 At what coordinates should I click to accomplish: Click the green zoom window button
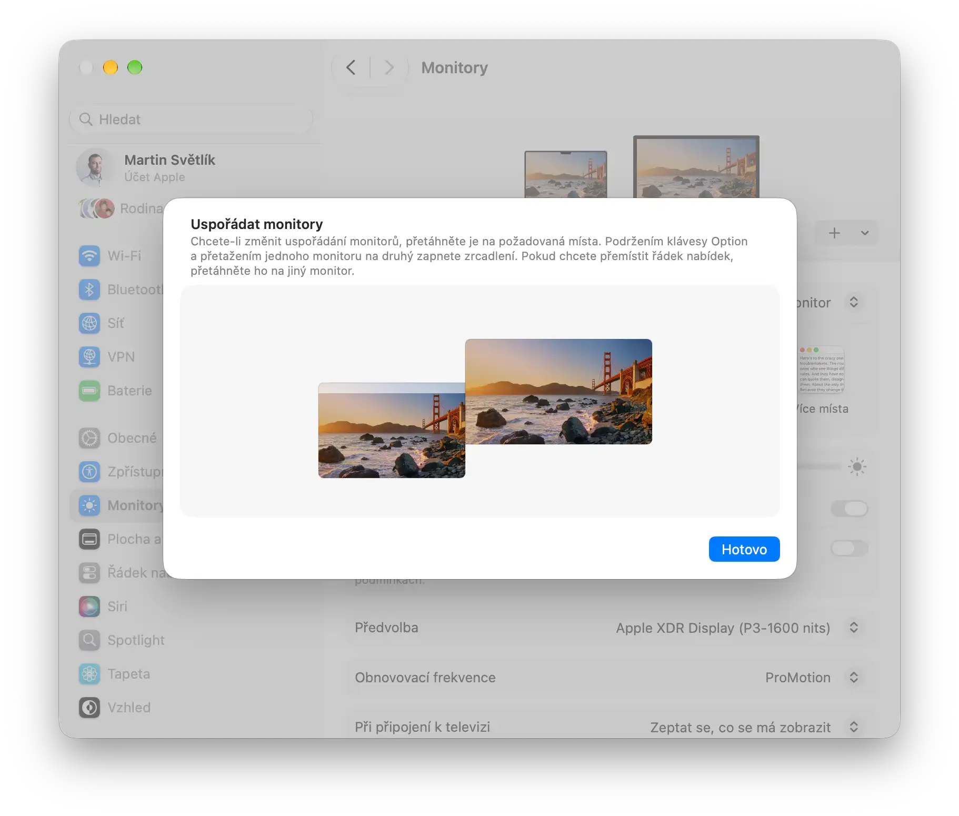pos(135,67)
